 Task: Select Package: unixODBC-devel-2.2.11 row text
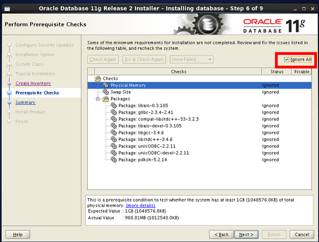click(x=154, y=152)
